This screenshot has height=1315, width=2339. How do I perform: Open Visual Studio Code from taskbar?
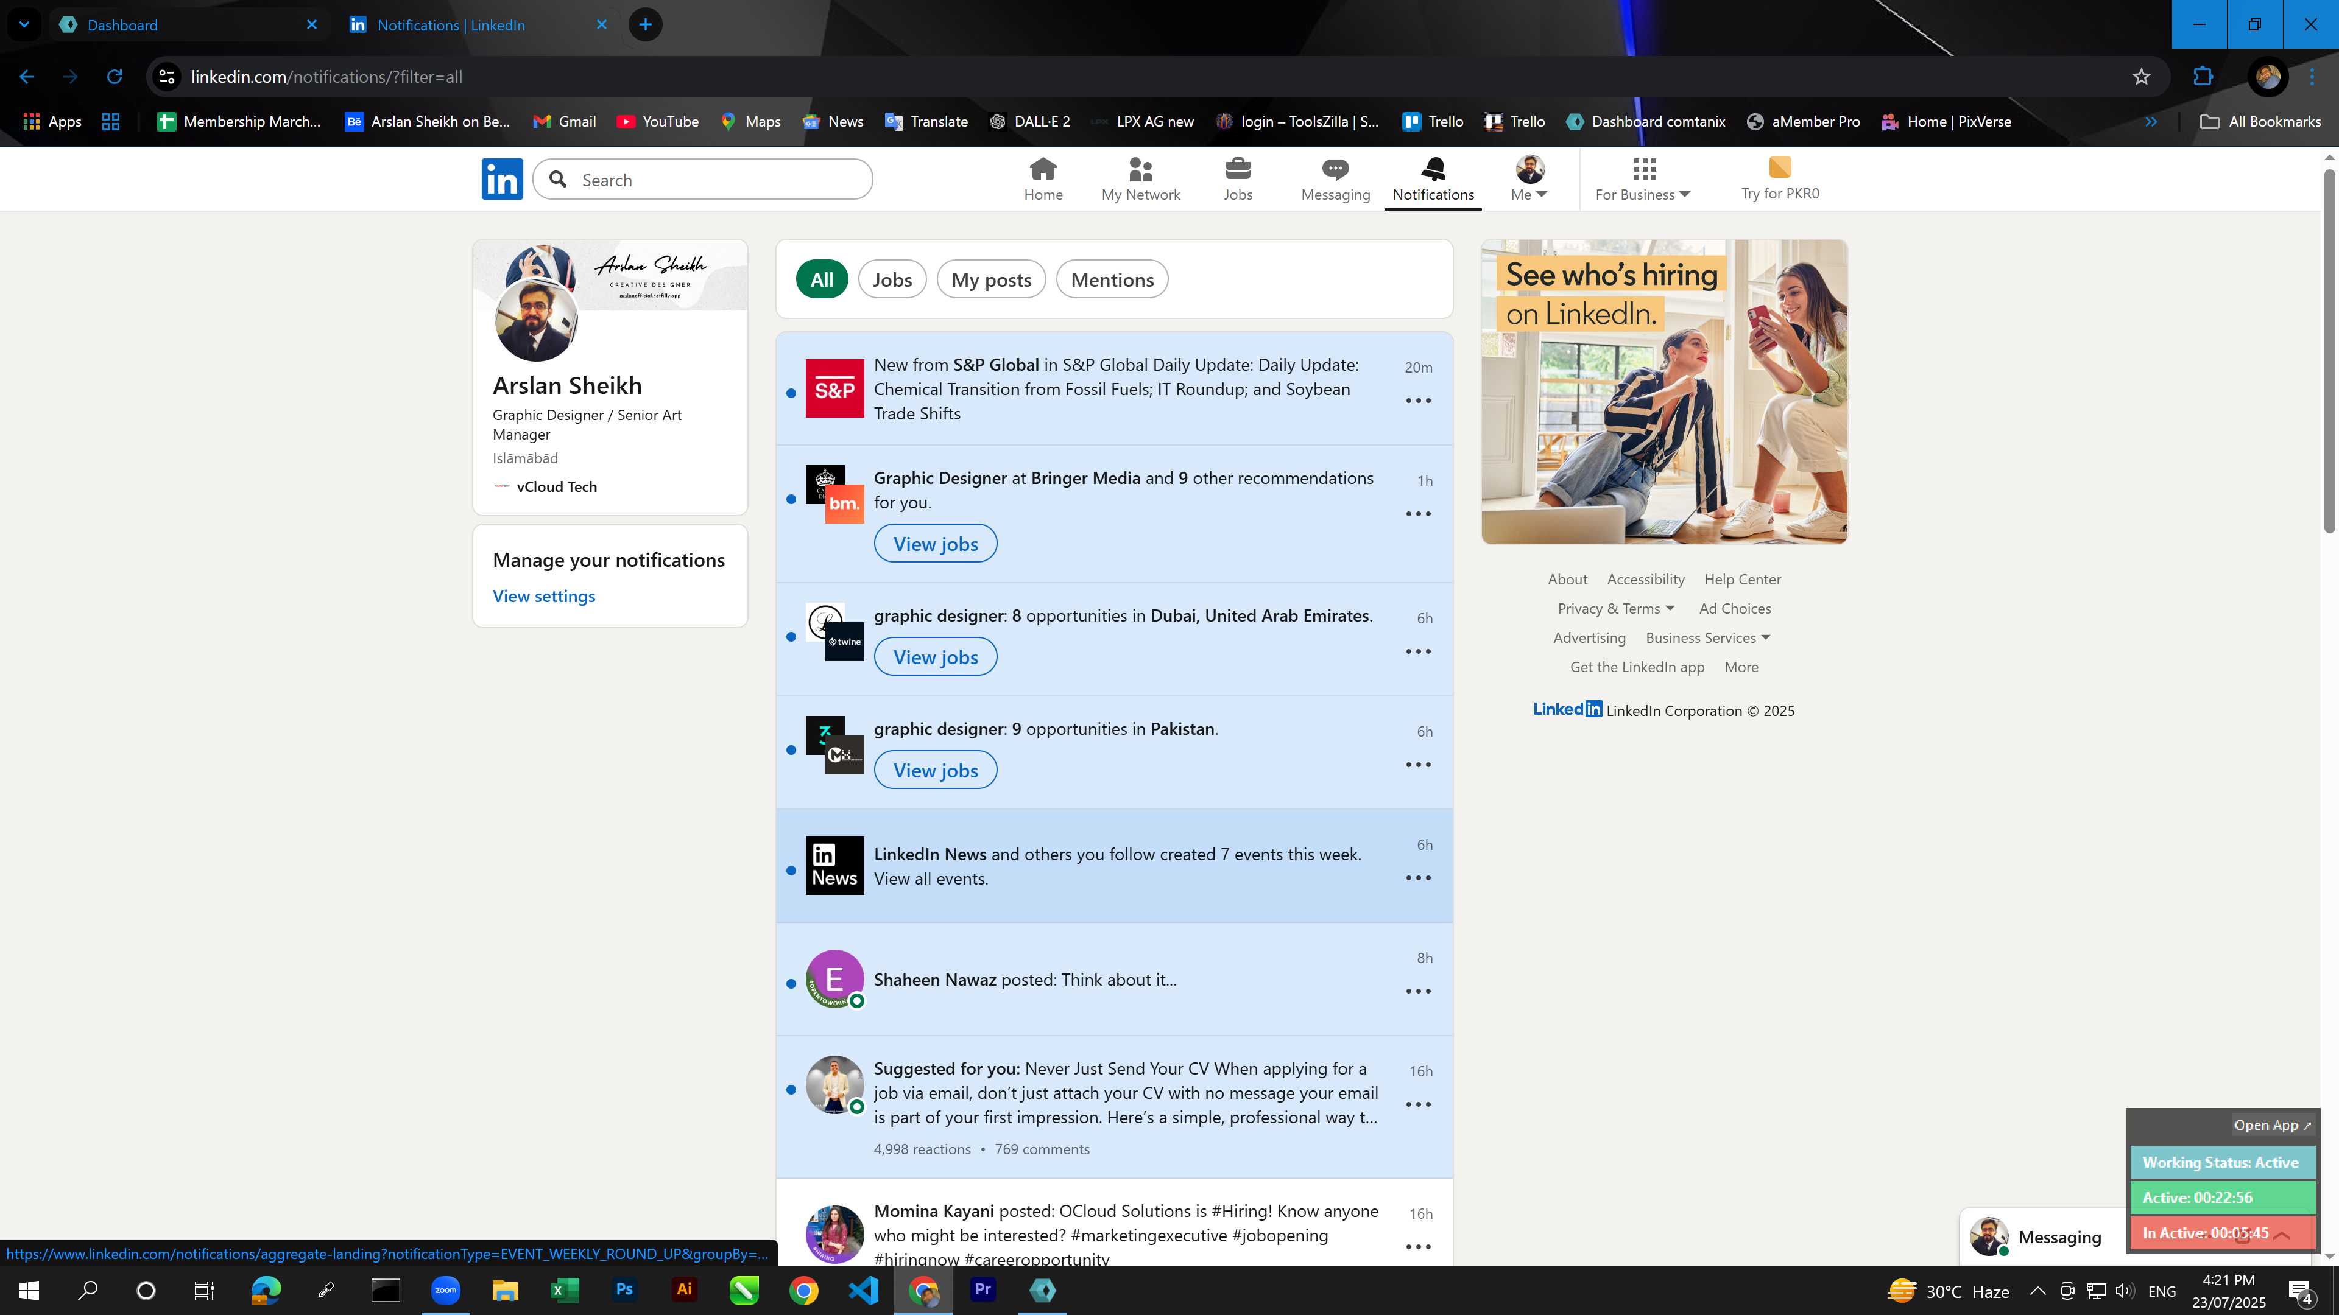(864, 1289)
